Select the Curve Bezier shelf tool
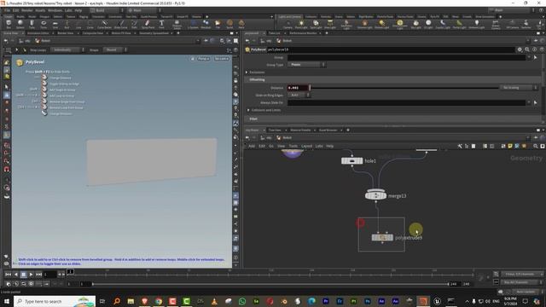Screen dimensions: 546x307 (104, 24)
